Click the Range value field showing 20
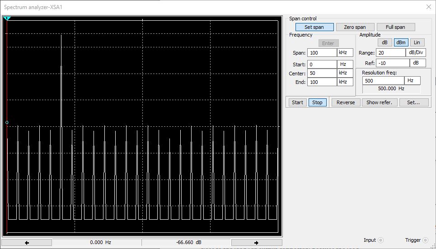Viewport: 436px width, 249px height. (391, 53)
